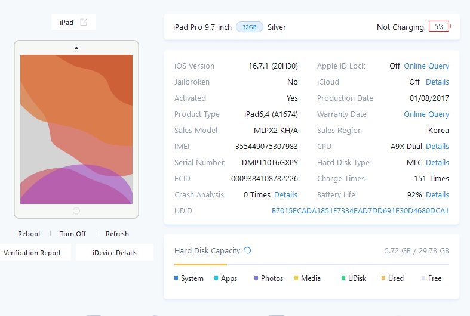Viewport: 470px width, 316px height.
Task: Open Online Query for Warranty Date
Action: click(426, 114)
